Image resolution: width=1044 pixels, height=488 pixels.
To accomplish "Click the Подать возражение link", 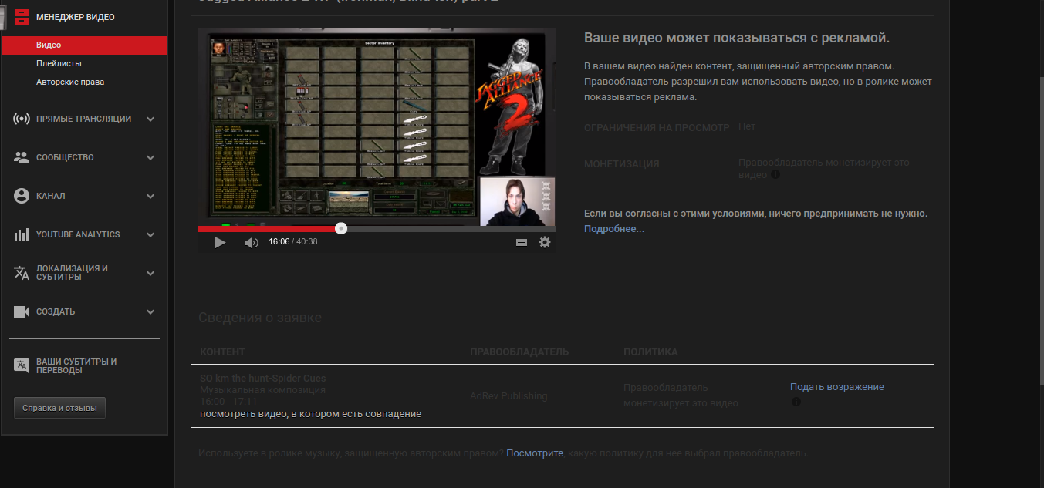I will click(x=837, y=386).
